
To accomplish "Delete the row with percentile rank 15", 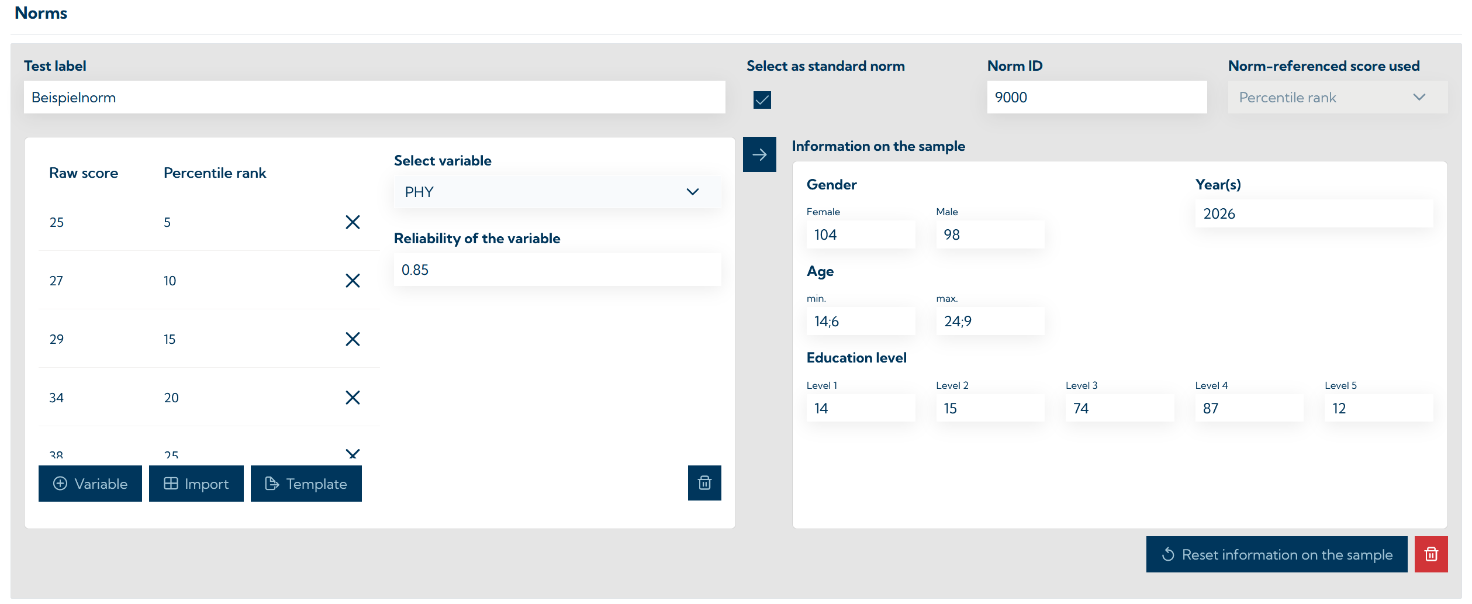I will pos(353,339).
